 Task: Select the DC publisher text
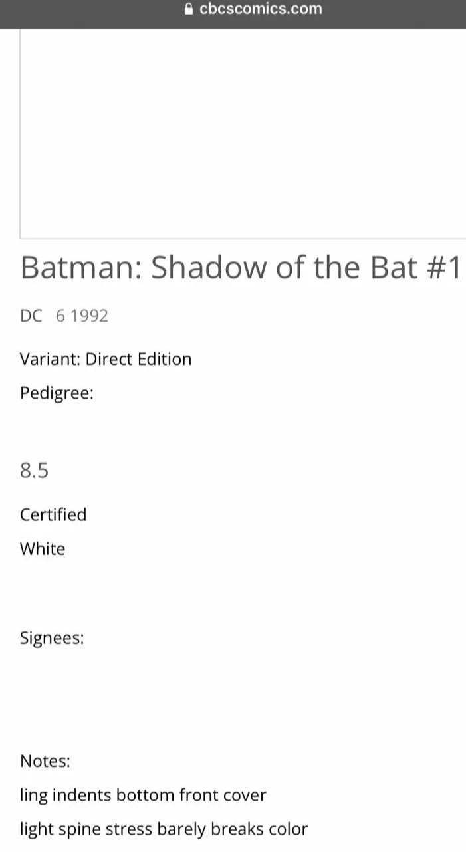click(31, 316)
